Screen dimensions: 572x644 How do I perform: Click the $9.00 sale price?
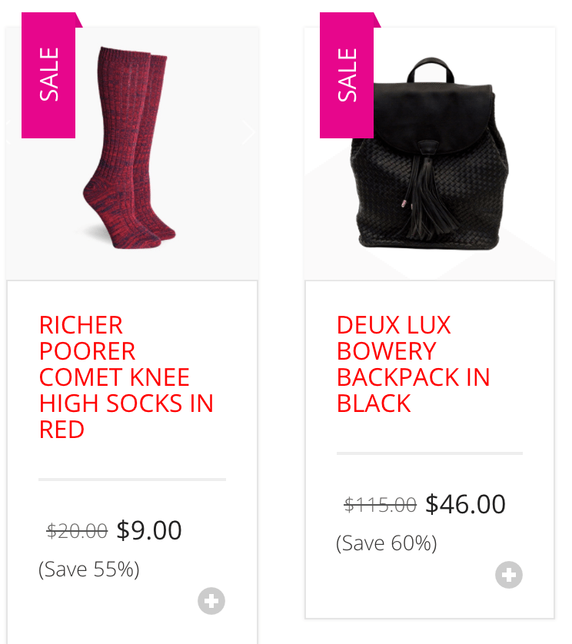pos(148,530)
